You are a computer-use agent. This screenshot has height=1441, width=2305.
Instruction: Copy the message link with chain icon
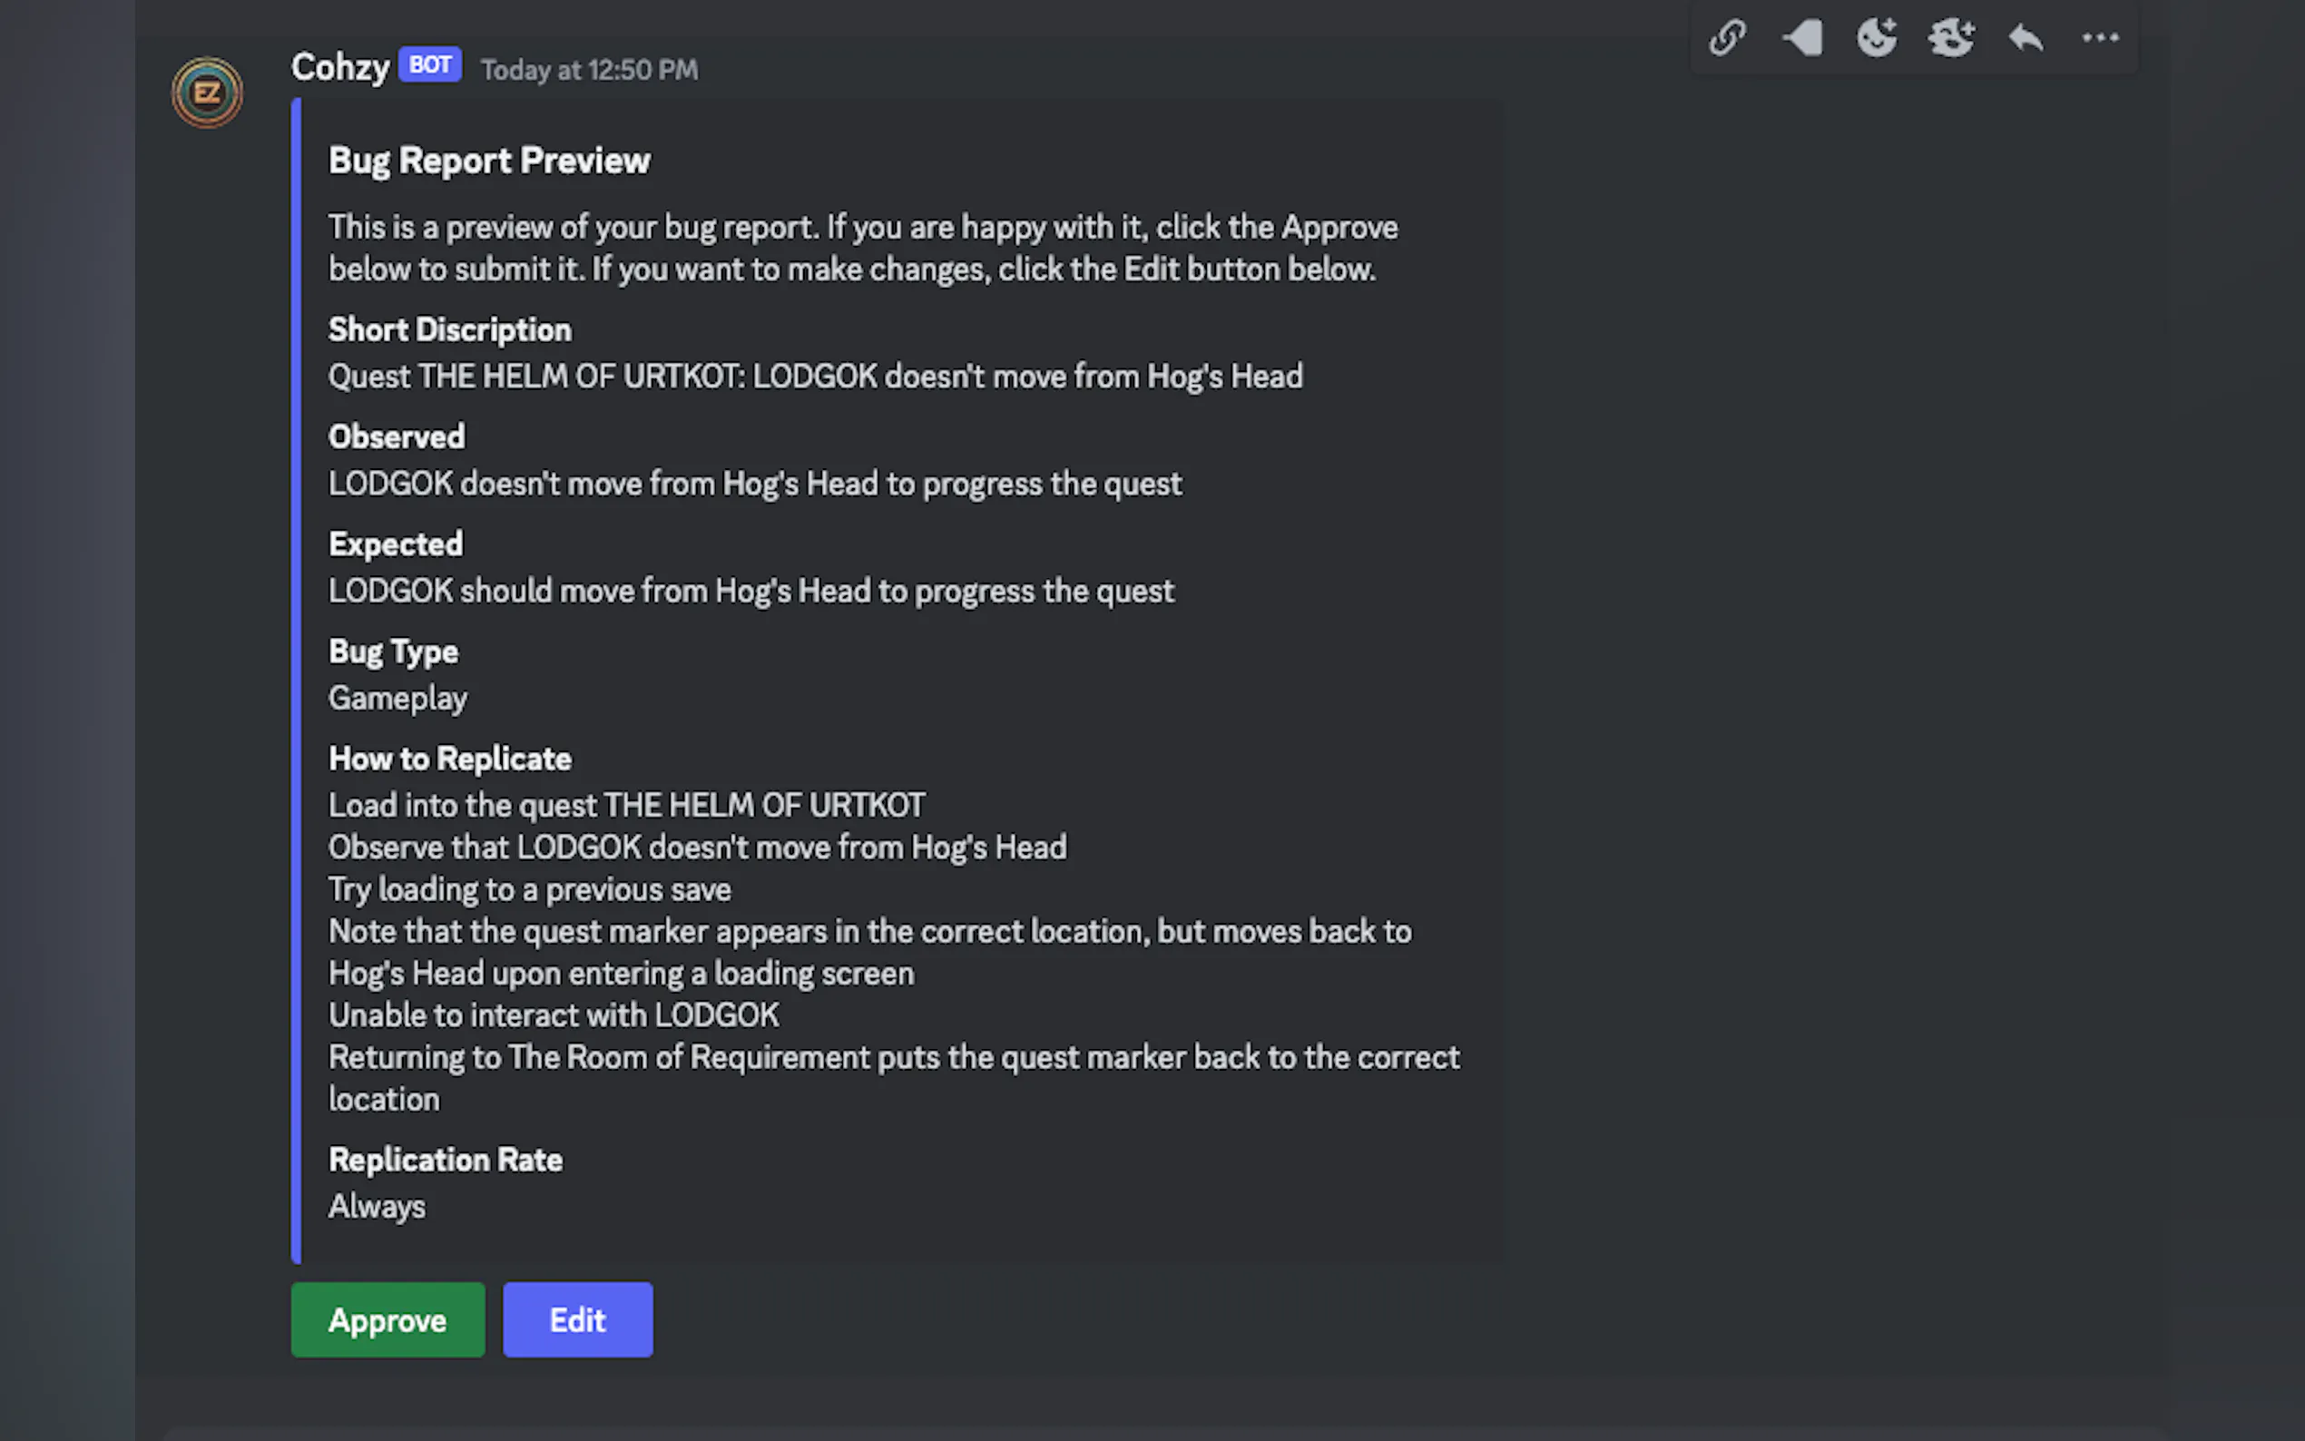[1727, 38]
